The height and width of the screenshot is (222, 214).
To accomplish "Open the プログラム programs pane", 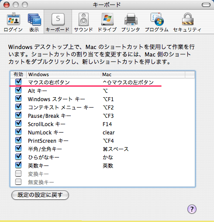I will click(x=157, y=22).
